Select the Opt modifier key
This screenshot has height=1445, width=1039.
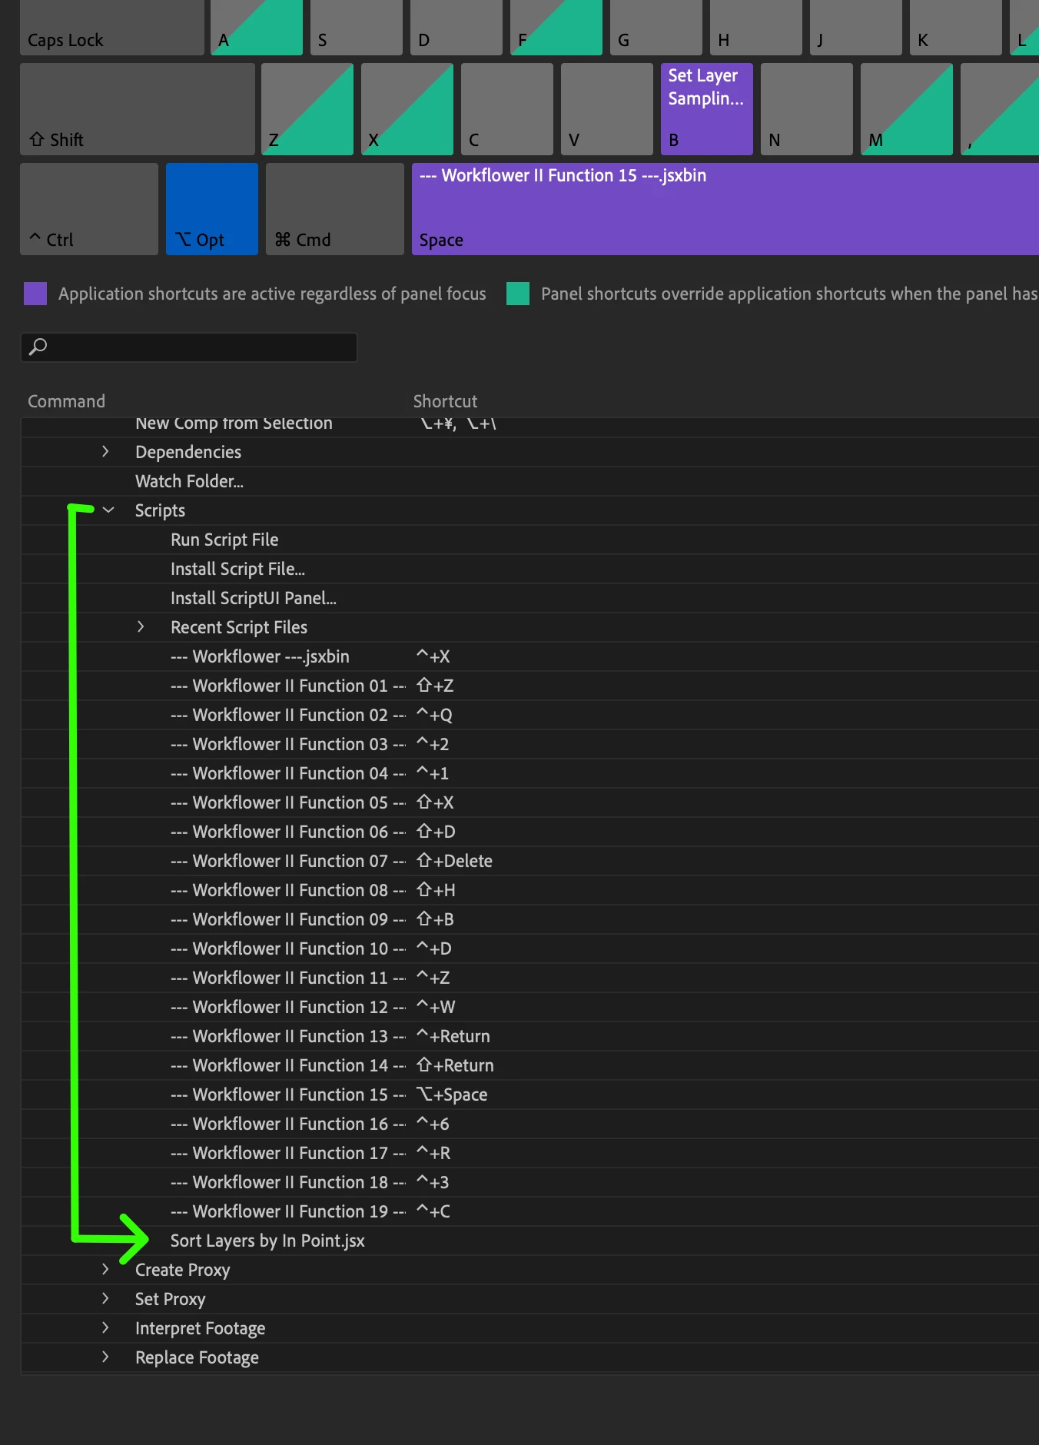[212, 209]
